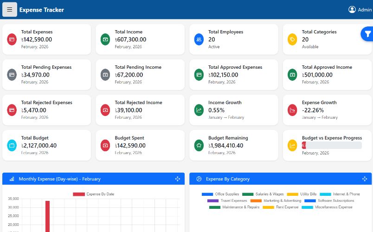373x232 pixels.
Task: Toggle Miscellaneous Expense legend entry
Action: tap(327, 207)
